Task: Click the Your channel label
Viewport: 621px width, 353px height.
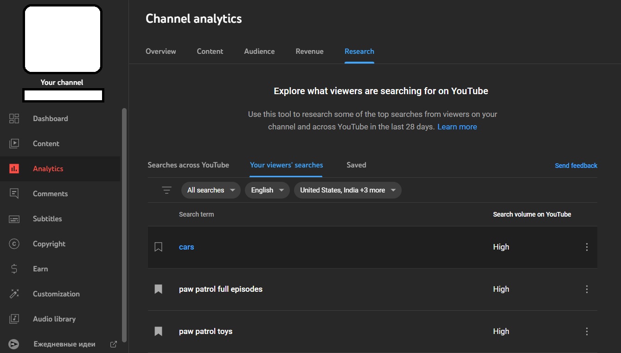Action: pos(62,83)
